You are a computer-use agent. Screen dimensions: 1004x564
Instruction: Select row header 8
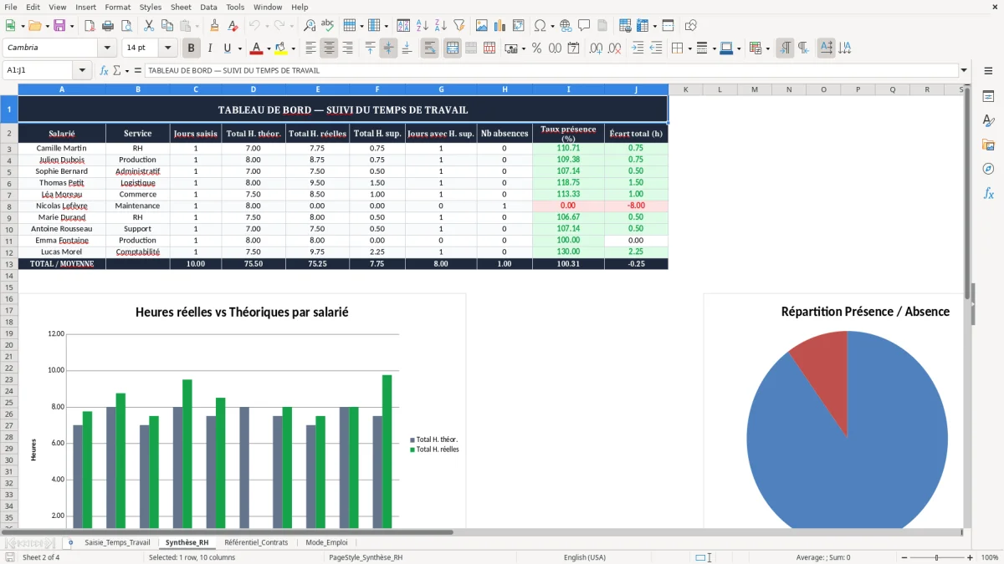pyautogui.click(x=9, y=206)
